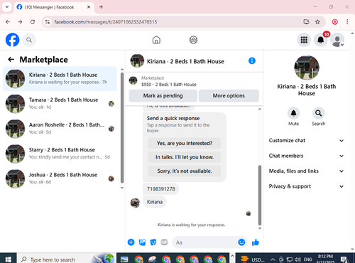The image size is (355, 263).
Task: Choose a sticker icon in composer
Action: [x=153, y=242]
